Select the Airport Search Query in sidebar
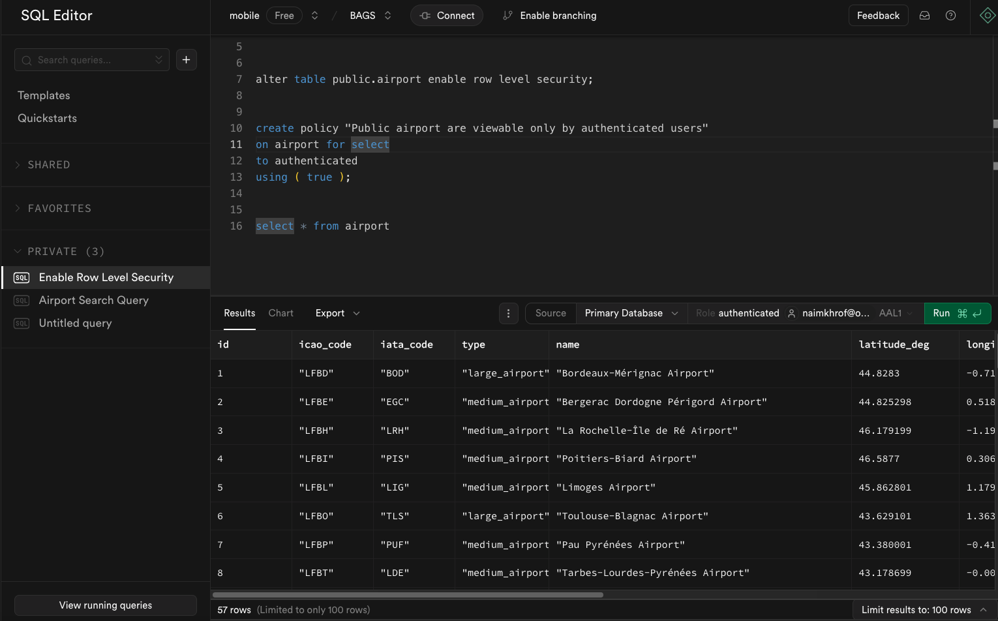Viewport: 998px width, 621px height. click(94, 300)
